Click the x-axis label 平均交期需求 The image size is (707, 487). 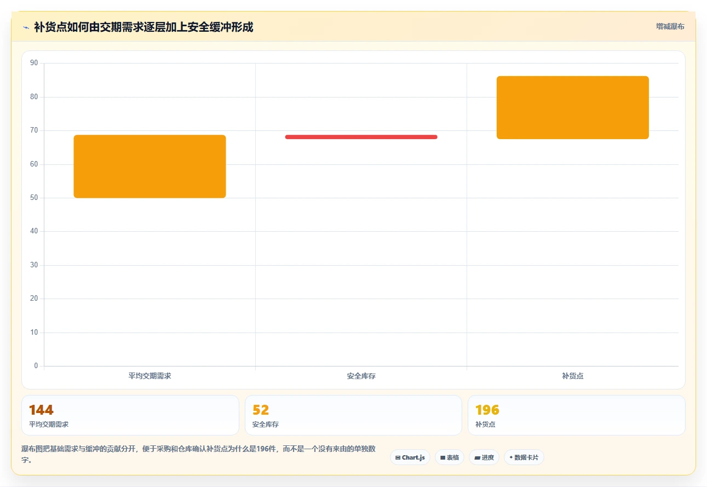pos(150,376)
